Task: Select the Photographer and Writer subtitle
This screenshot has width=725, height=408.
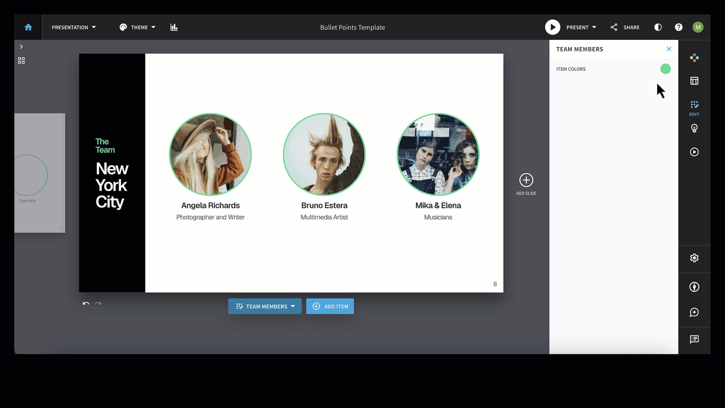Action: [x=210, y=217]
